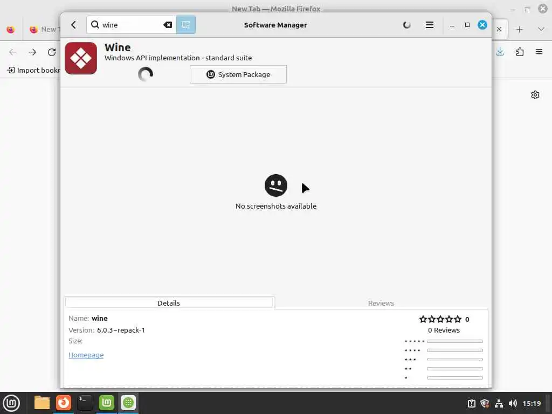
Task: Open Firefox downloads panel
Action: [x=500, y=52]
